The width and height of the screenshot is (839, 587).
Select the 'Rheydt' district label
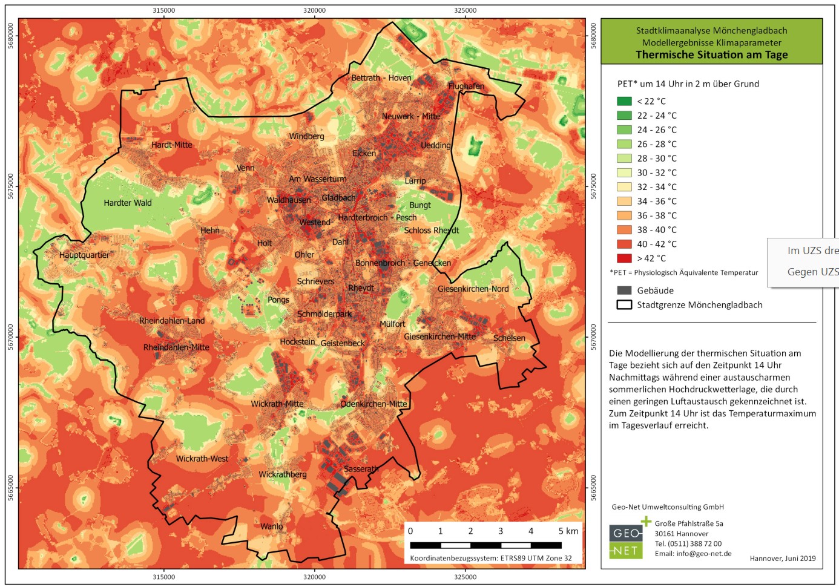point(361,288)
